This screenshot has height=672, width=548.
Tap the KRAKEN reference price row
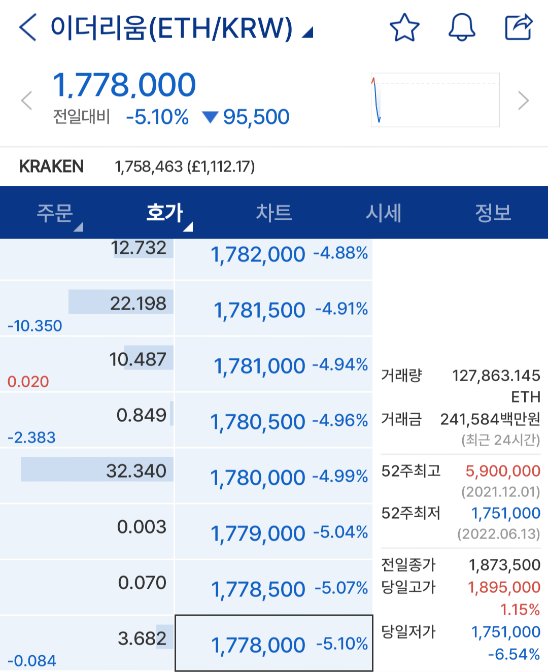[274, 166]
